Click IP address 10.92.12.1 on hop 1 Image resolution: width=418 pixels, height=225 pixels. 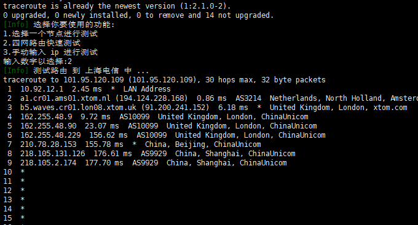click(42, 89)
